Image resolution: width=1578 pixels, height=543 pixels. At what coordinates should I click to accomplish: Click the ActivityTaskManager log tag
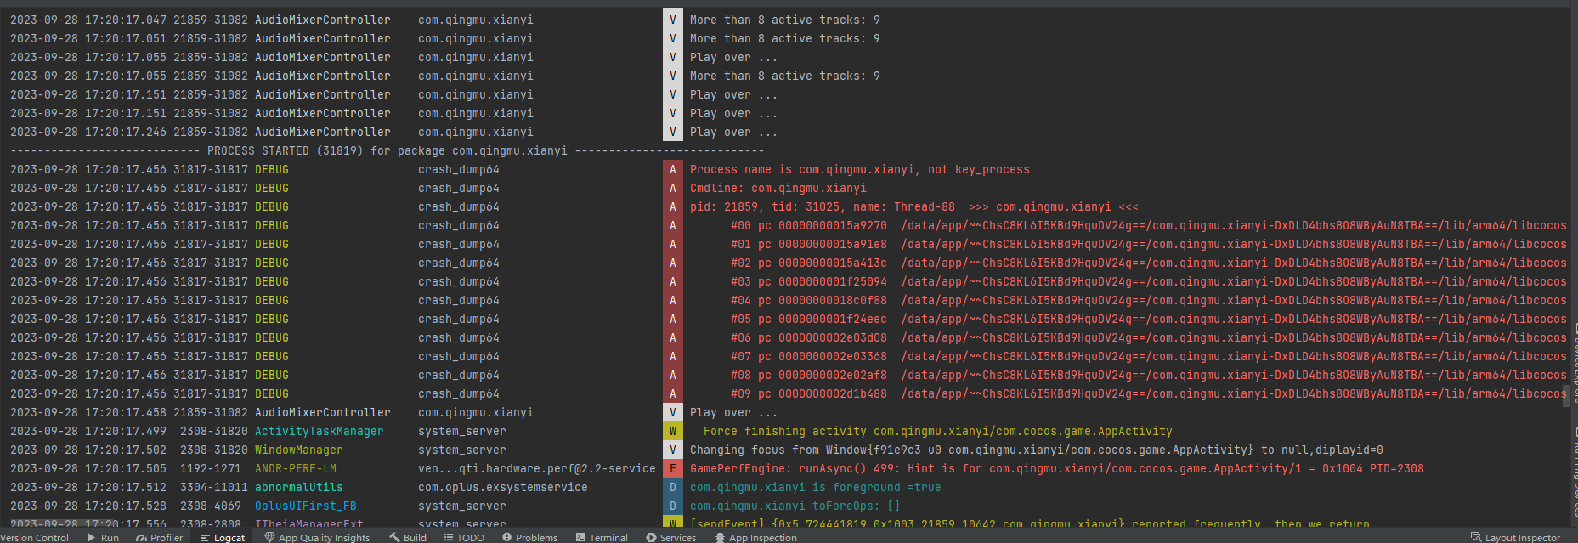(319, 431)
